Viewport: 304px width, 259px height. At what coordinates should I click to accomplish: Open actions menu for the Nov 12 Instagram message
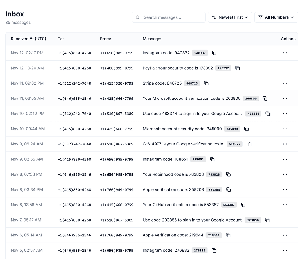(x=285, y=53)
